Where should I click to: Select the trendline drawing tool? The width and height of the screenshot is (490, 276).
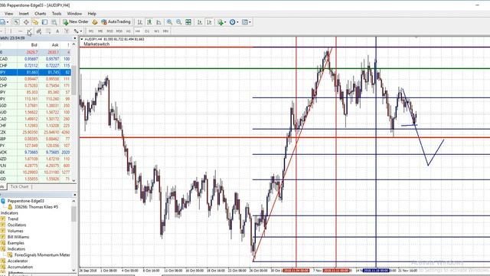coord(29,31)
